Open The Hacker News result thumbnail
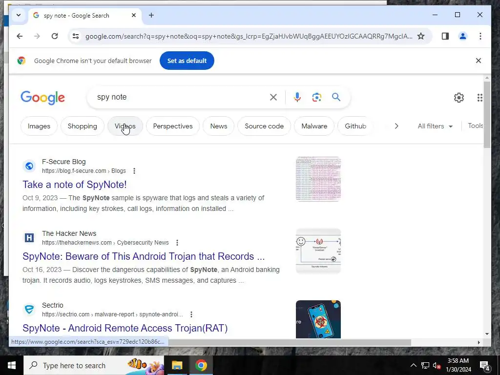The image size is (500, 375). (318, 250)
